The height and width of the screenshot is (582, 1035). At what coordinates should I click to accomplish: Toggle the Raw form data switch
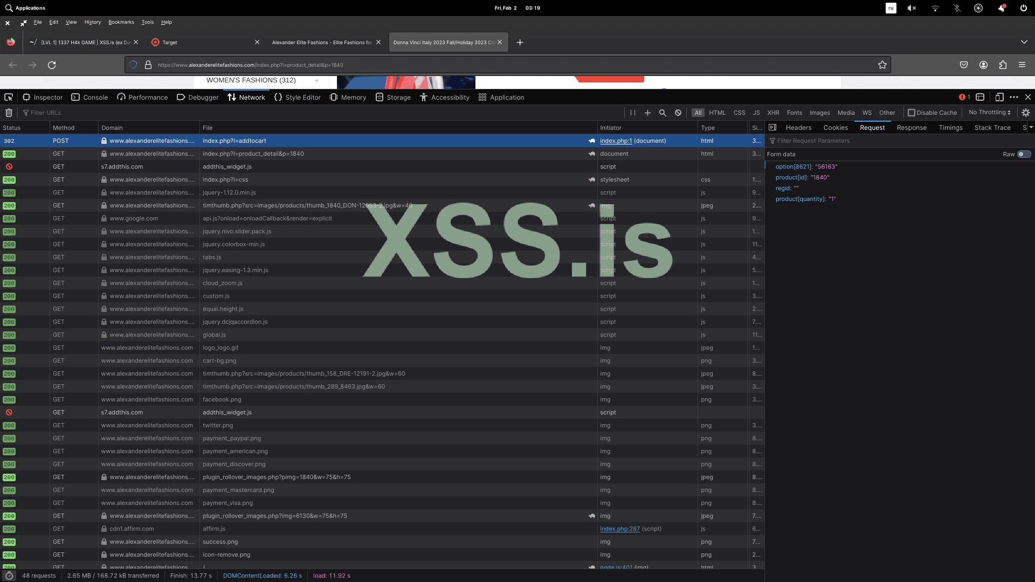pyautogui.click(x=1024, y=154)
